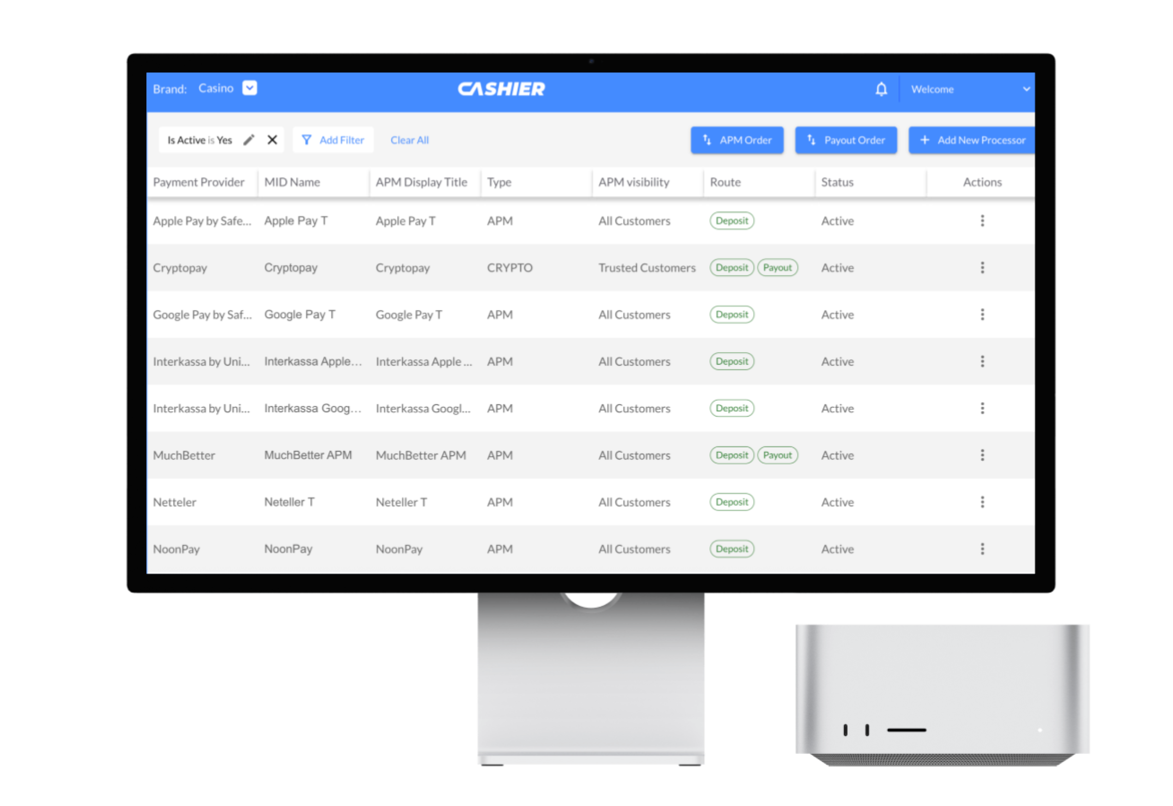Click the Cashier logo
Viewport: 1173px width, 806px height.
(501, 89)
